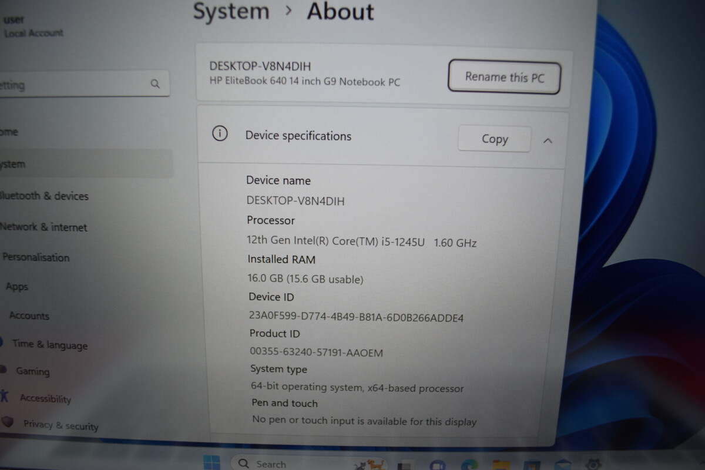Click the processor value i5-1245U 1.60 GHz
This screenshot has height=470, width=705.
(x=362, y=241)
